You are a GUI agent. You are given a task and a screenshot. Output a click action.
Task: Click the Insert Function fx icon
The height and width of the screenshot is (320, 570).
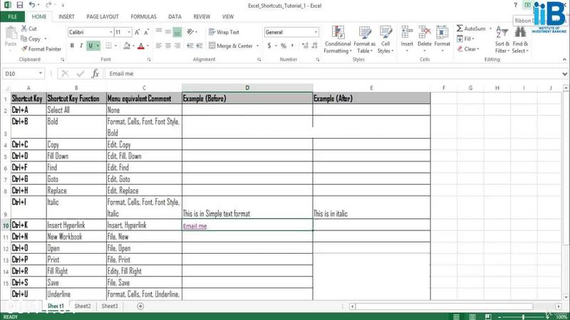(x=95, y=74)
